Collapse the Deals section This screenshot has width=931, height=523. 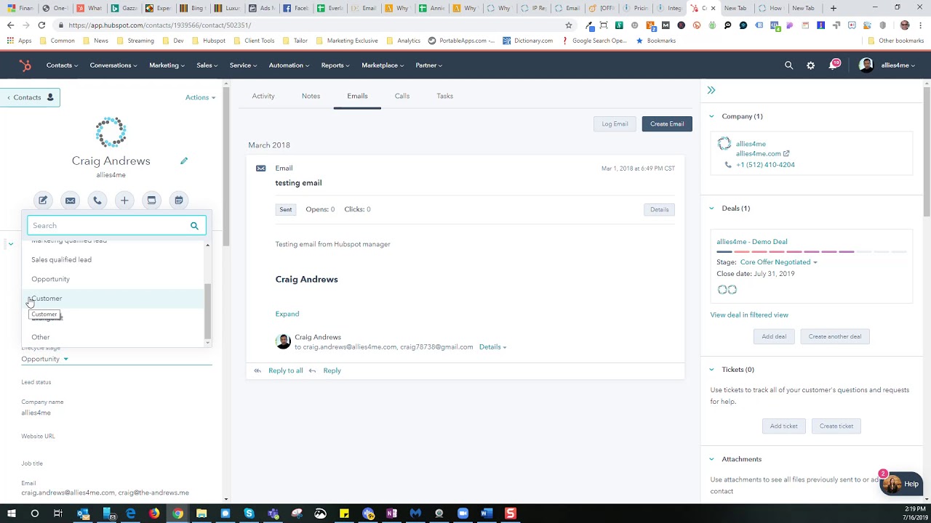pyautogui.click(x=711, y=208)
